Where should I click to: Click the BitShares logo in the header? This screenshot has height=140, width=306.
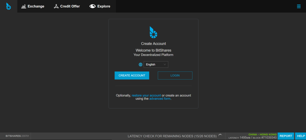pyautogui.click(x=8, y=6)
